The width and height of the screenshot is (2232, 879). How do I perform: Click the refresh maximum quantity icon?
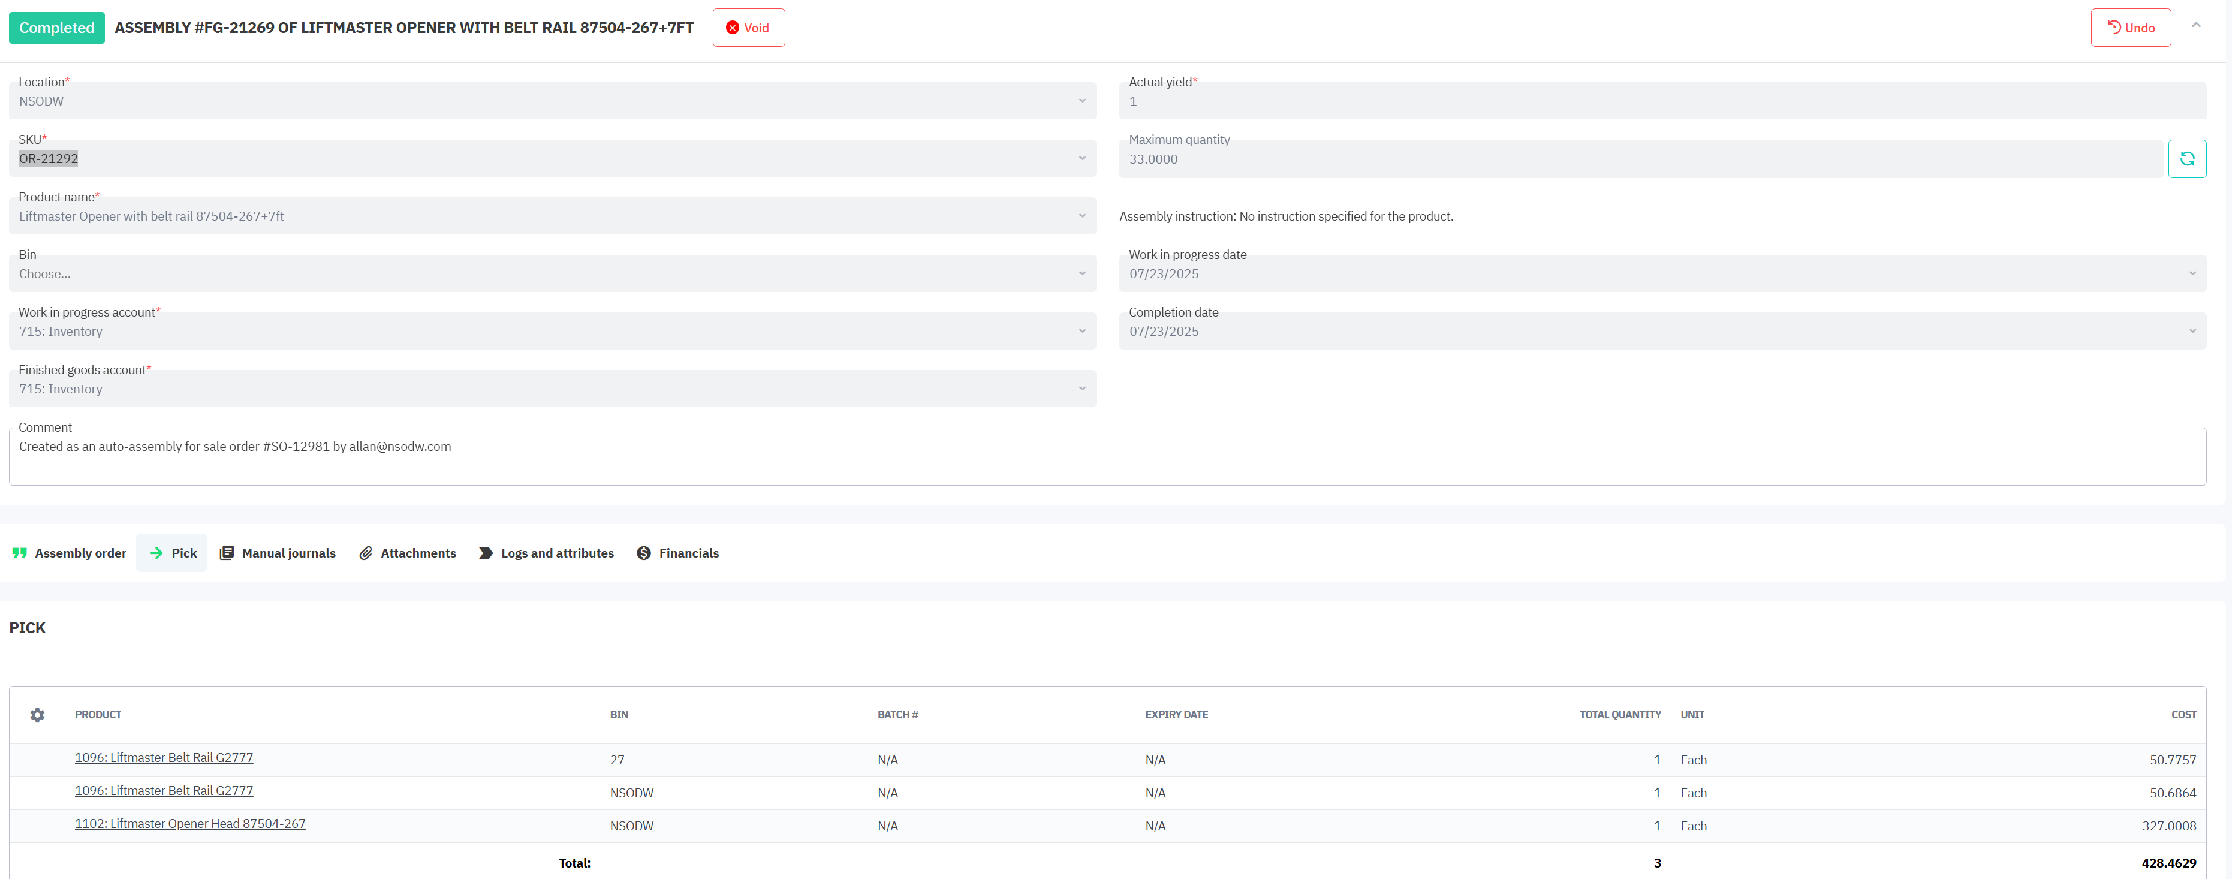click(x=2186, y=159)
